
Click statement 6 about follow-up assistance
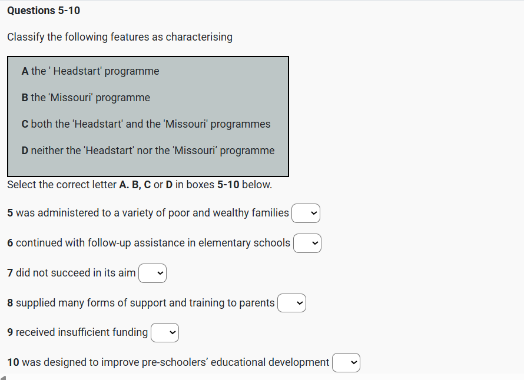point(149,243)
